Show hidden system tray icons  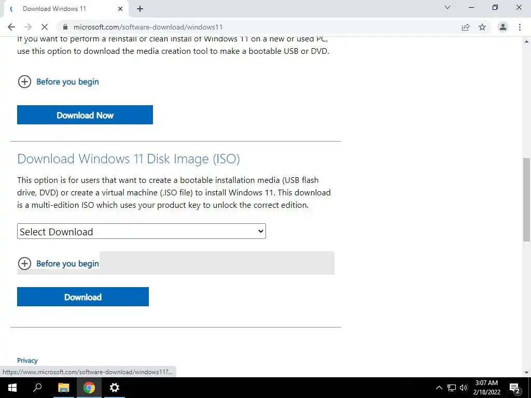(439, 388)
